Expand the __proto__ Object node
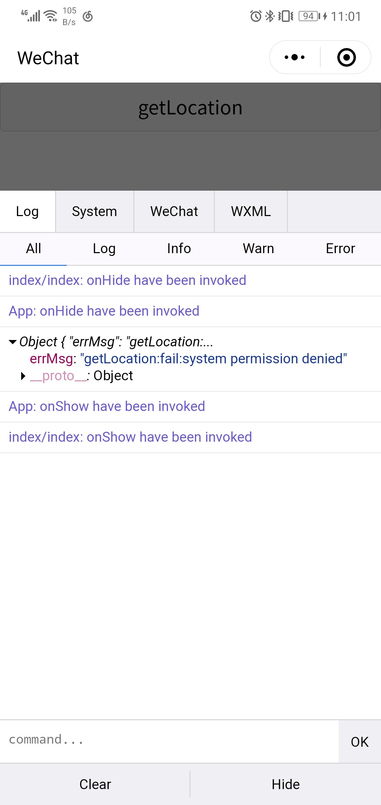 [23, 376]
